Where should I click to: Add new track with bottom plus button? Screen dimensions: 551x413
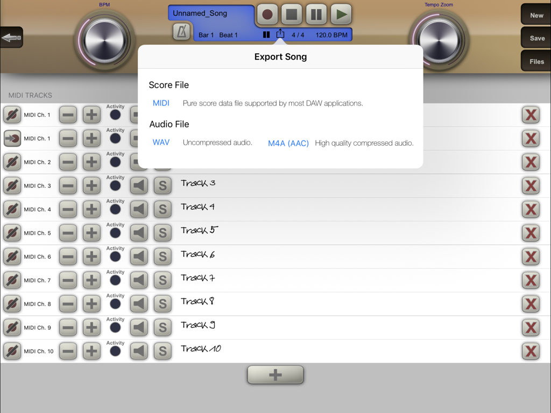pos(275,375)
